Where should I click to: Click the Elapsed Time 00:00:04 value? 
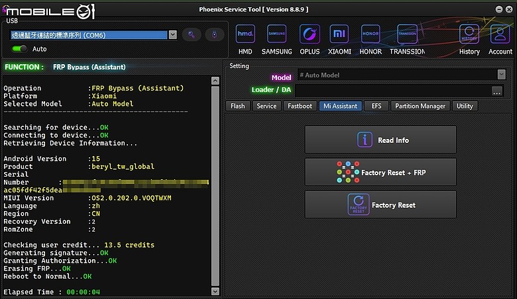pyautogui.click(x=83, y=292)
